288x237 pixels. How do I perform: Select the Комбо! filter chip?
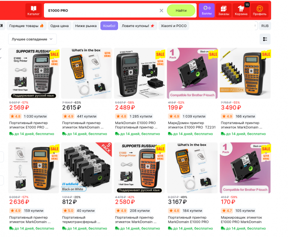pyautogui.click(x=109, y=26)
